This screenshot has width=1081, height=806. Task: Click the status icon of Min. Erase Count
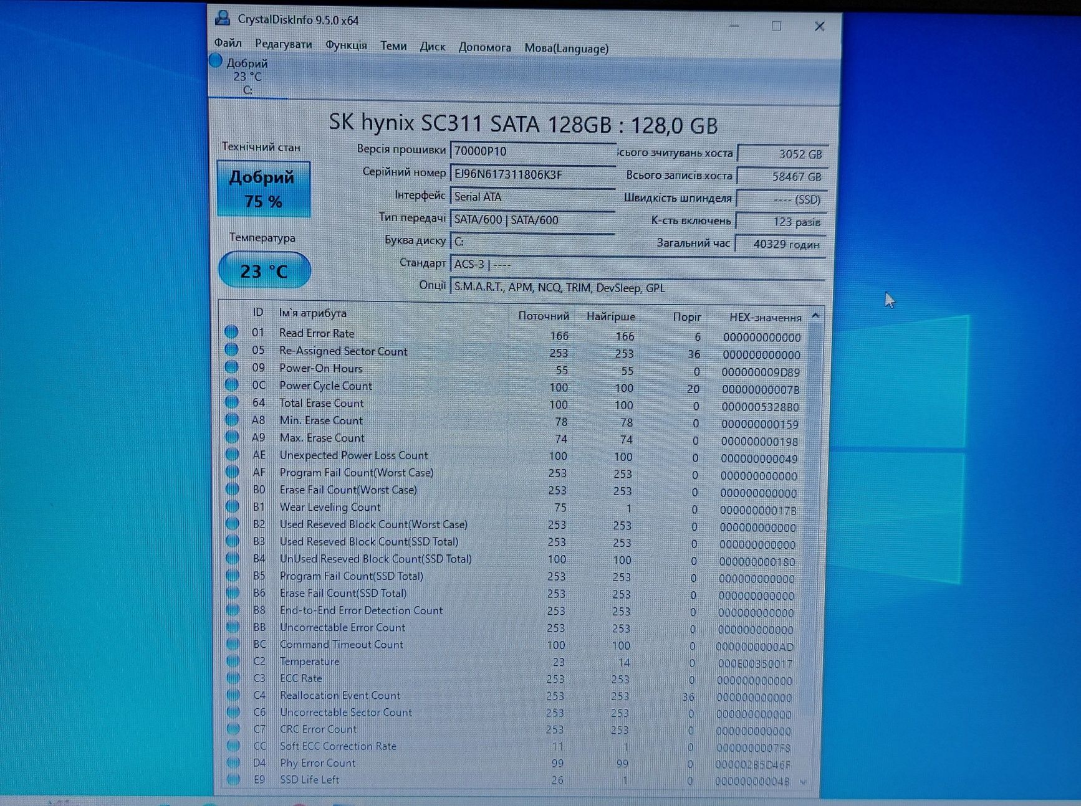(232, 419)
